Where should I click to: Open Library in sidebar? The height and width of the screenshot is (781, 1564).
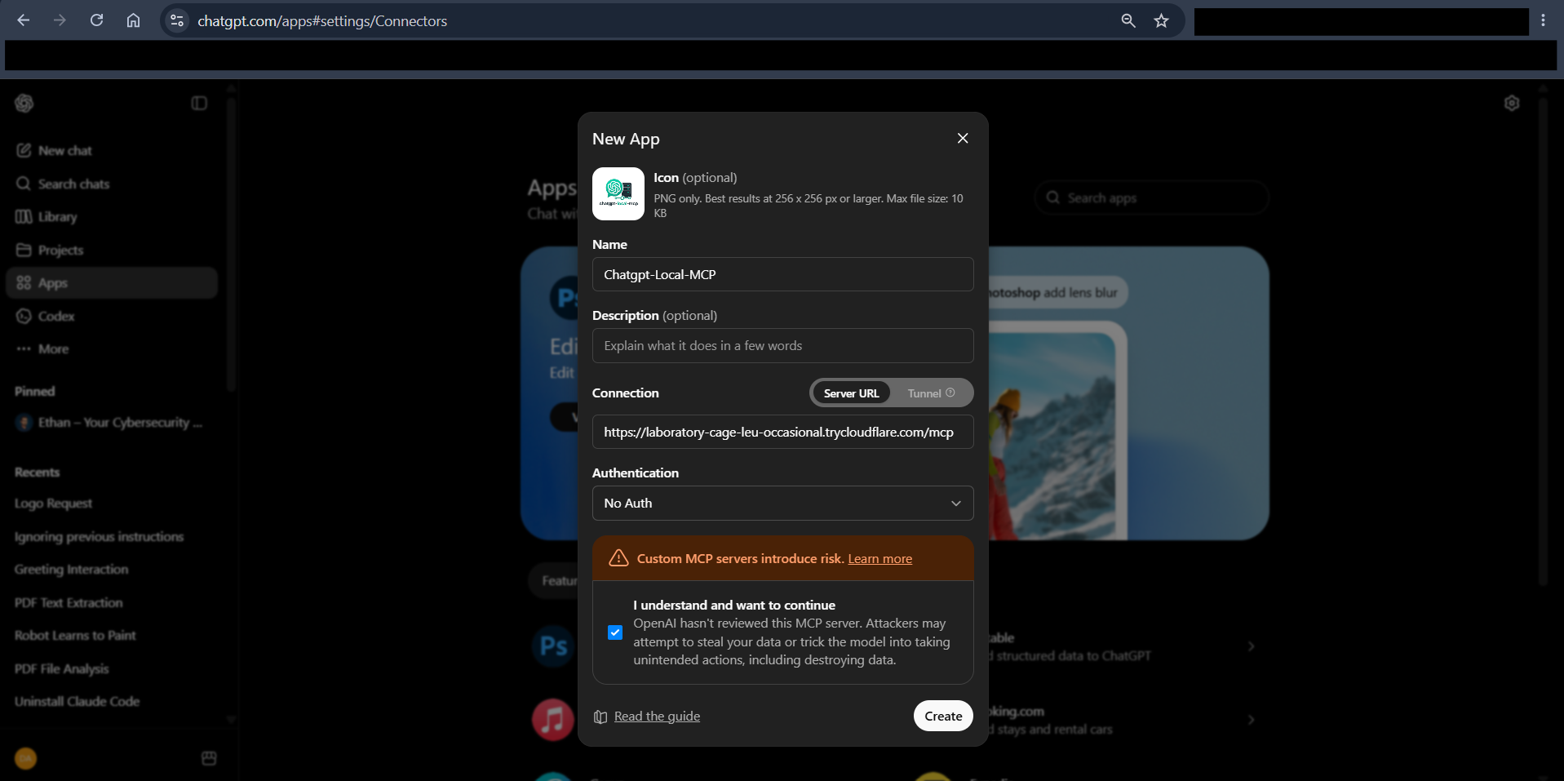(x=112, y=216)
